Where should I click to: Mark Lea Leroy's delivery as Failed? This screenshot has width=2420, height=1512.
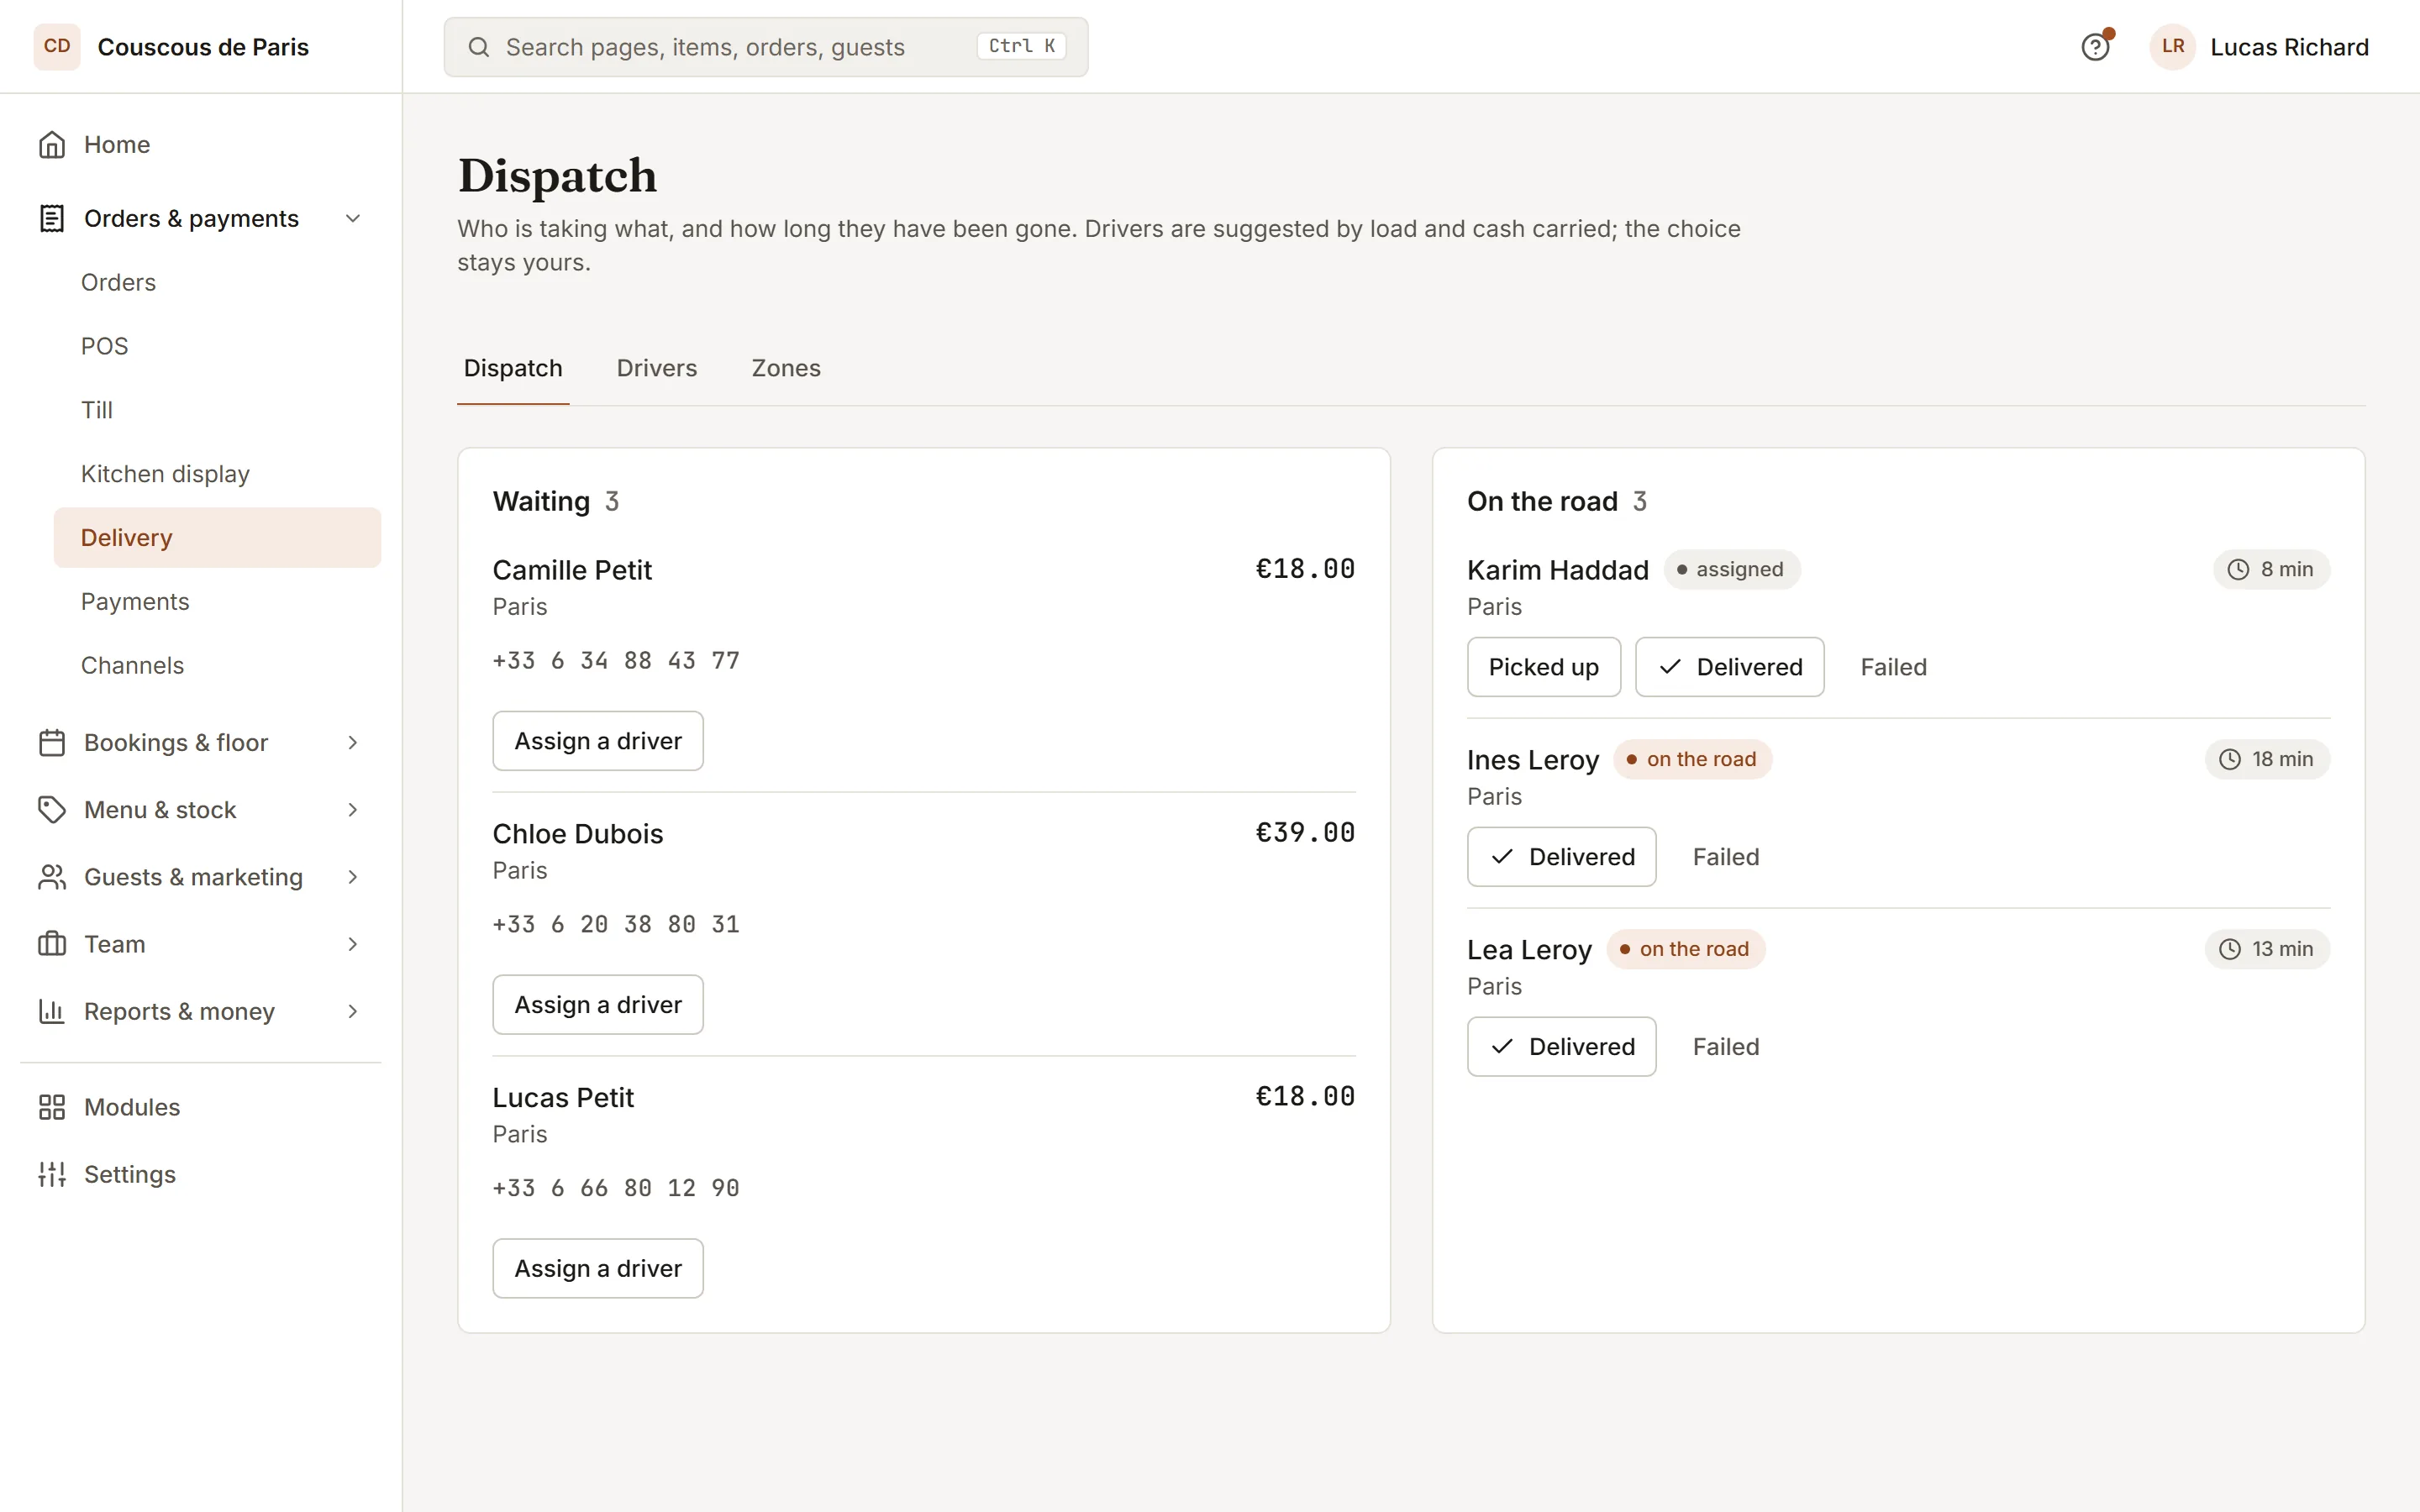click(x=1726, y=1047)
